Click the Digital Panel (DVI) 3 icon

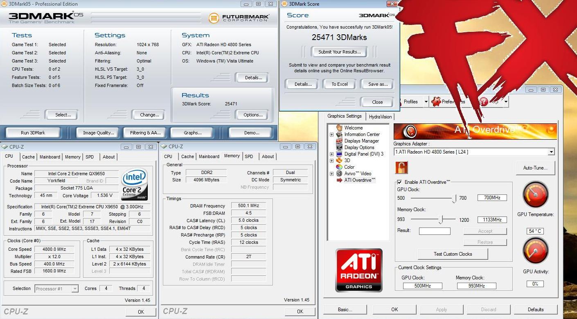(x=339, y=154)
